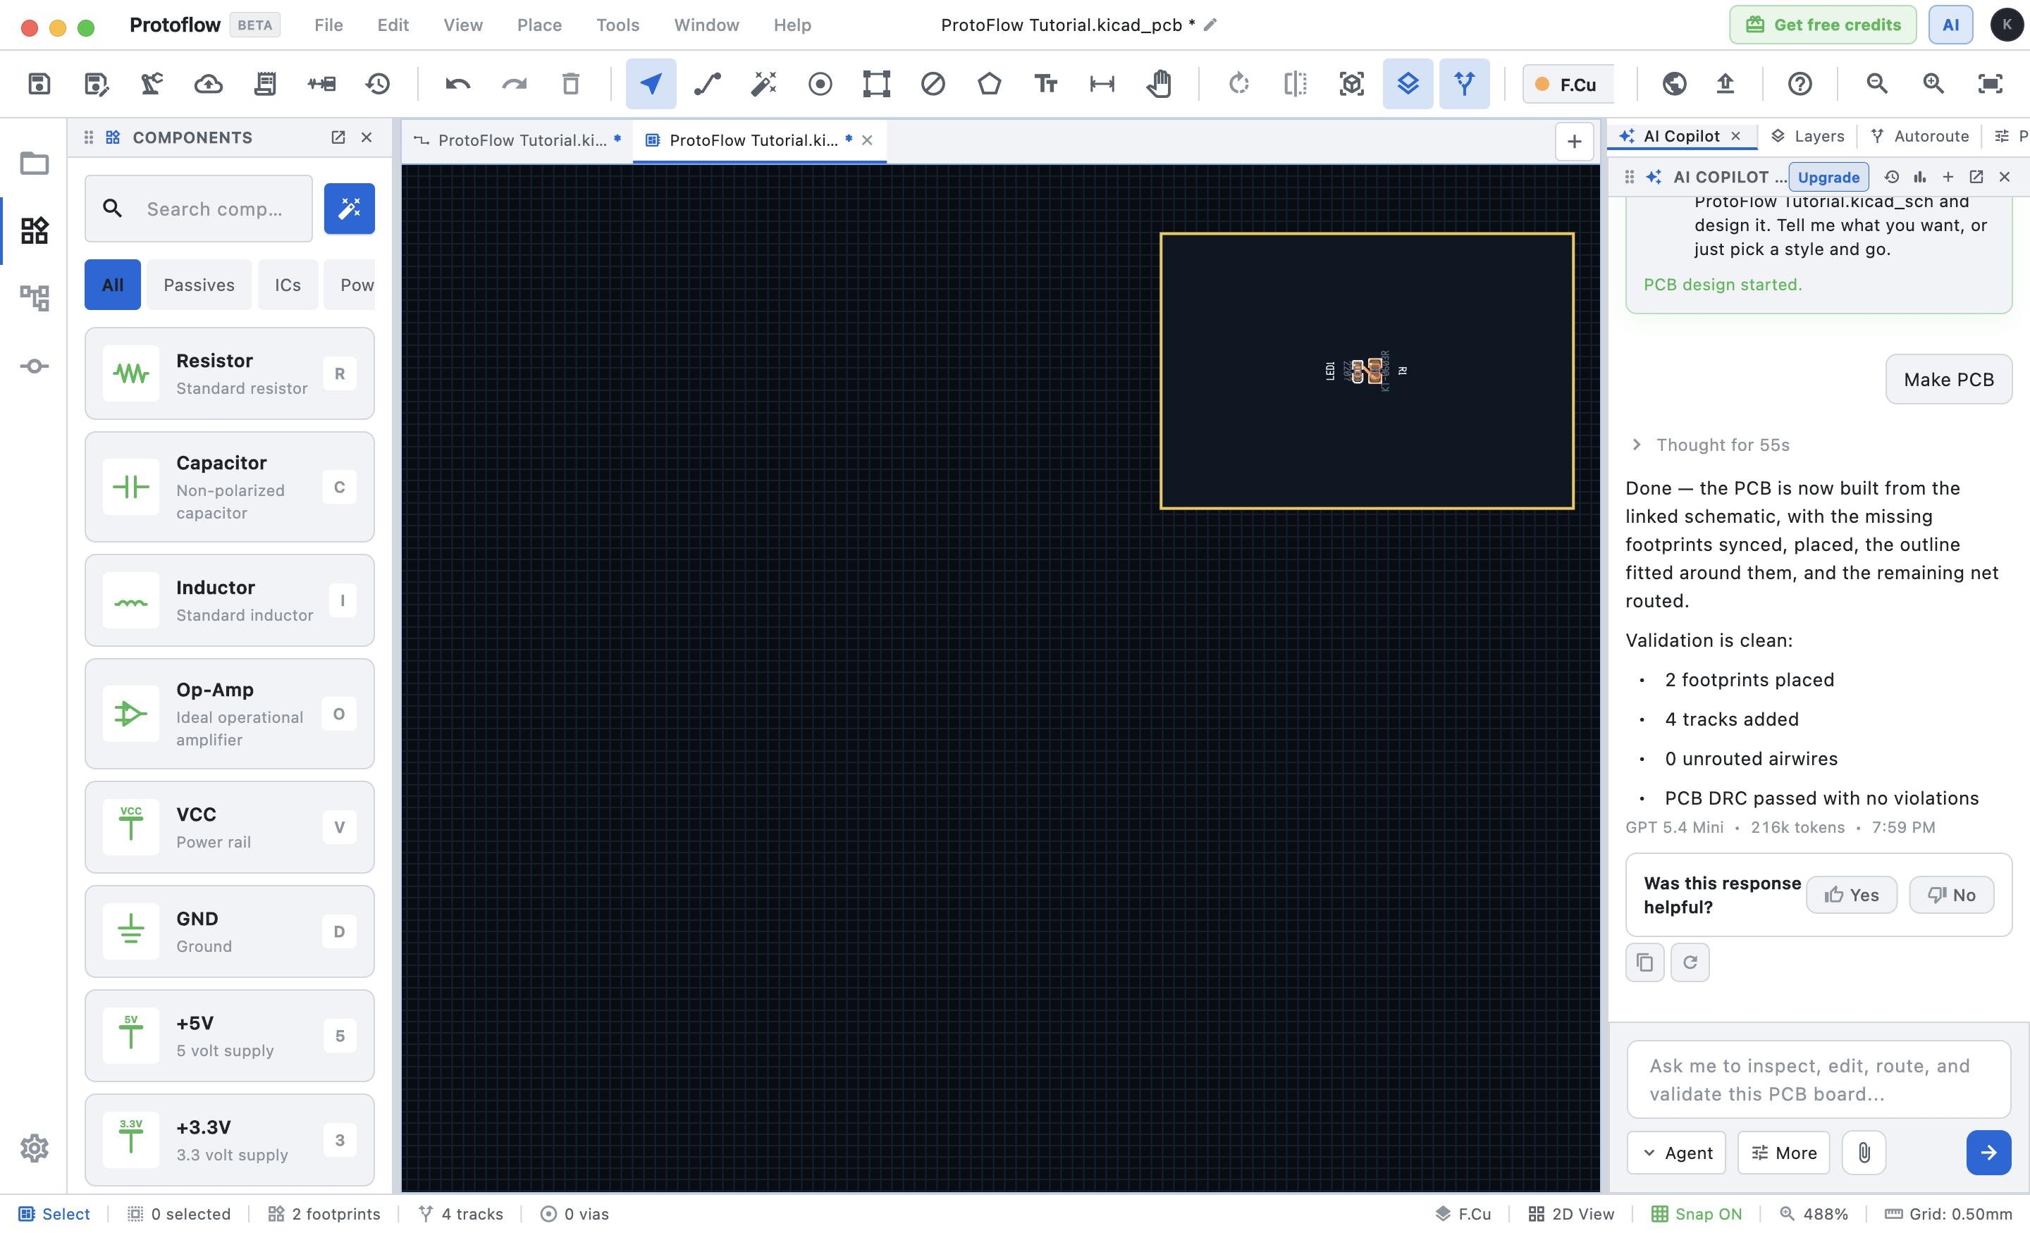
Task: Click the Redo arrow
Action: [x=514, y=83]
